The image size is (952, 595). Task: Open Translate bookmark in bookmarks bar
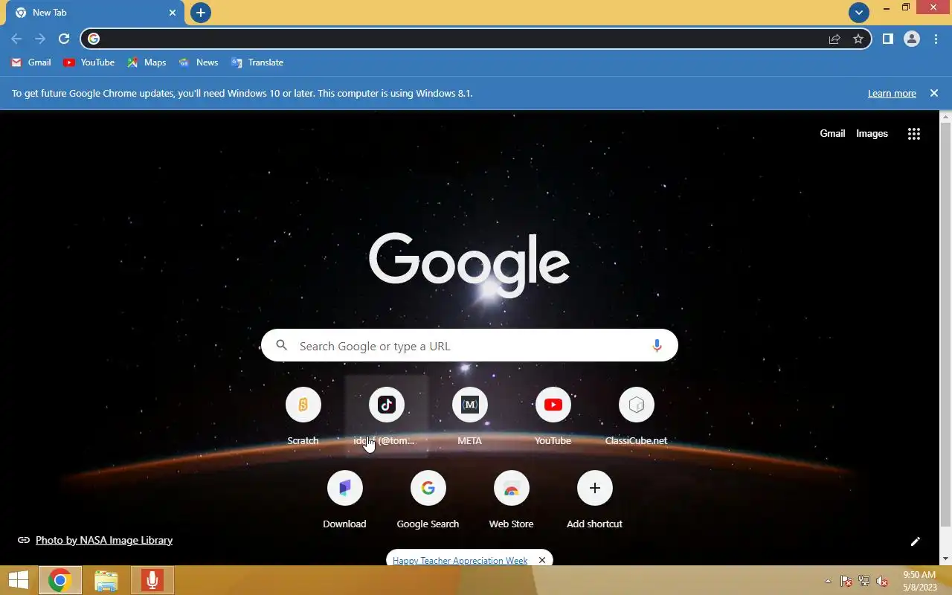pyautogui.click(x=257, y=62)
